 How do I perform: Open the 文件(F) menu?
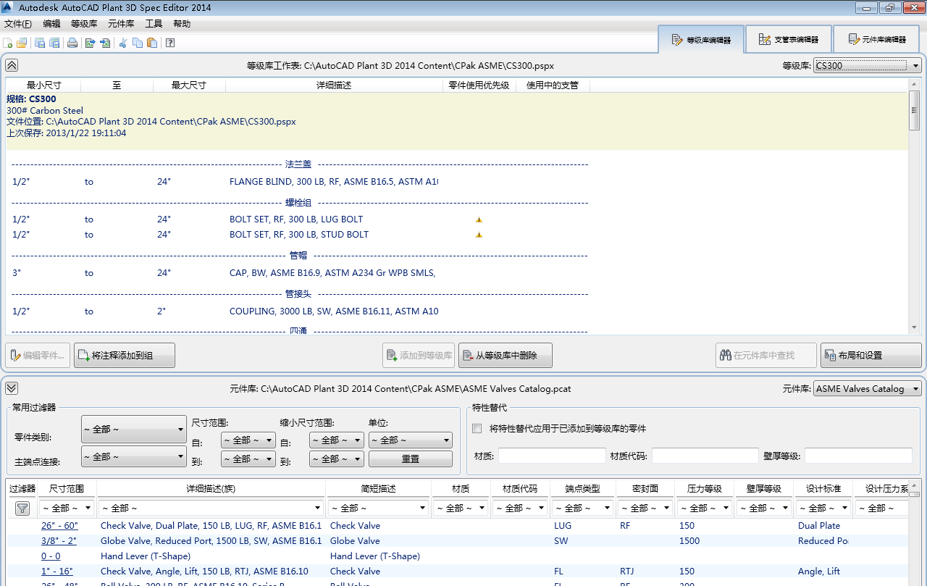(x=18, y=24)
